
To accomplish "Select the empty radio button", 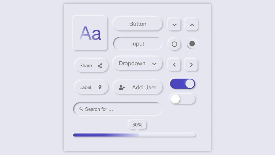I will point(174,44).
